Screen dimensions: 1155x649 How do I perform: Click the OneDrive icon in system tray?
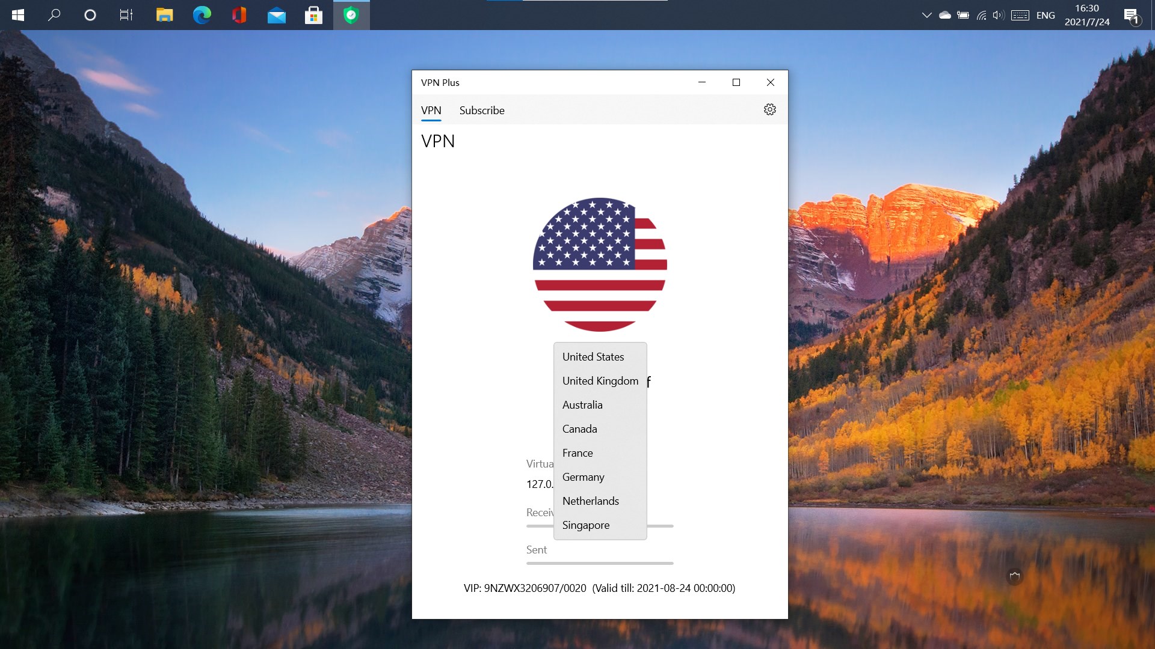point(946,15)
